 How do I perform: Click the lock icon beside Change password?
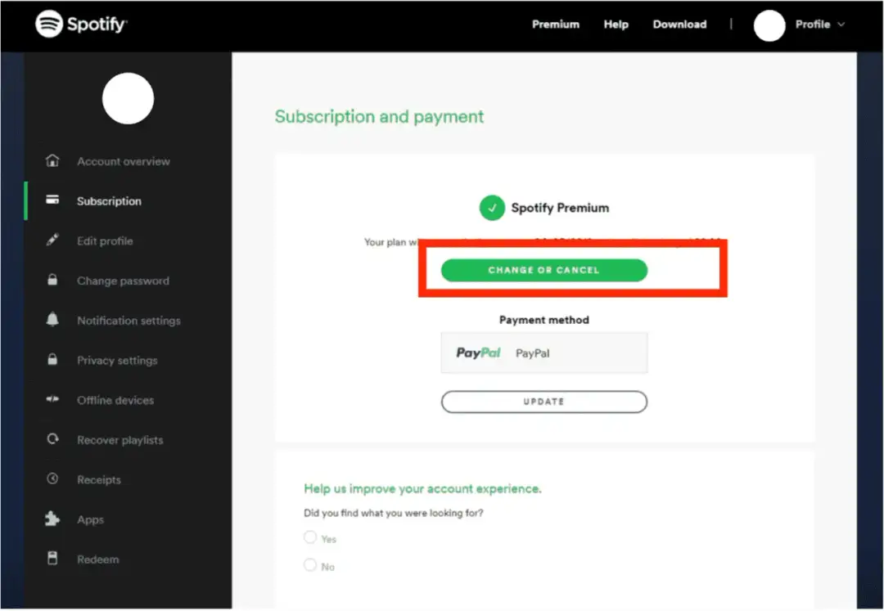[52, 281]
